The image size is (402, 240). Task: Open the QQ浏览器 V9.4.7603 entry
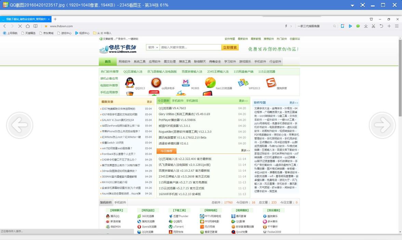(x=172, y=108)
